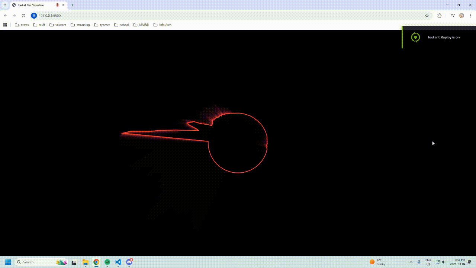Reload the visualizer page
The width and height of the screenshot is (476, 268).
23,16
